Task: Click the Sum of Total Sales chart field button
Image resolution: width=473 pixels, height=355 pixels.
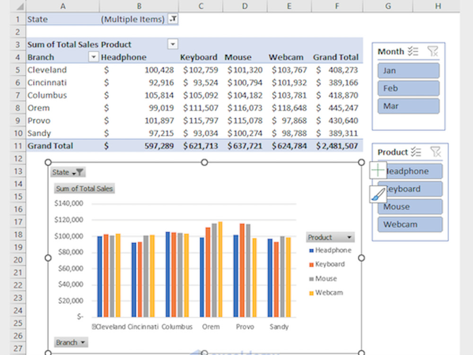Action: click(x=84, y=189)
